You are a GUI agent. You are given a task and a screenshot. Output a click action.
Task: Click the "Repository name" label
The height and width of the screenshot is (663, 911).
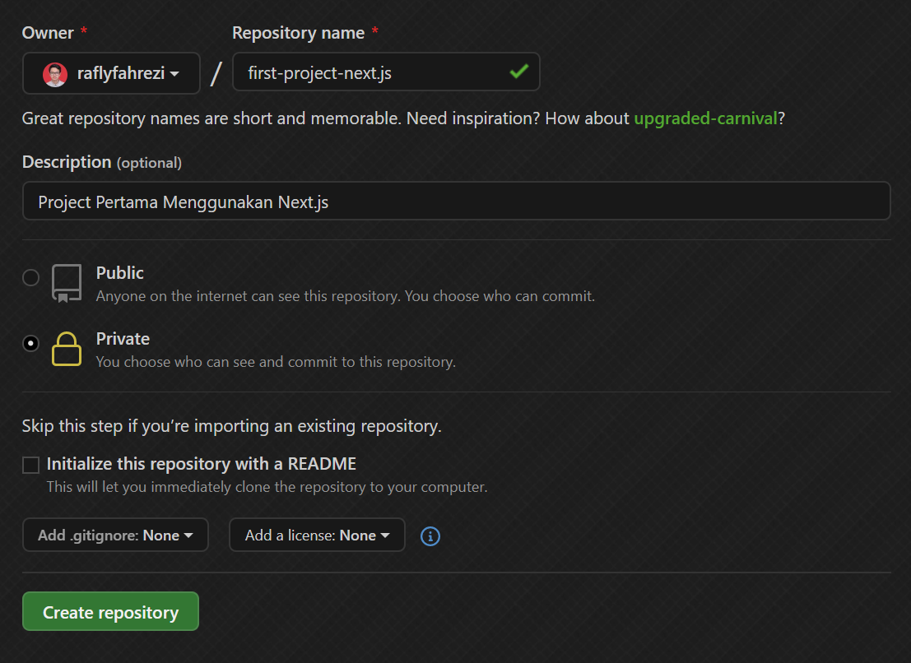click(298, 33)
